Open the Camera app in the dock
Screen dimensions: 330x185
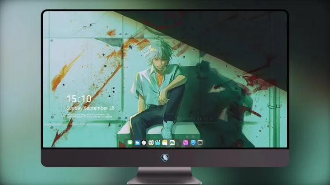click(200, 142)
